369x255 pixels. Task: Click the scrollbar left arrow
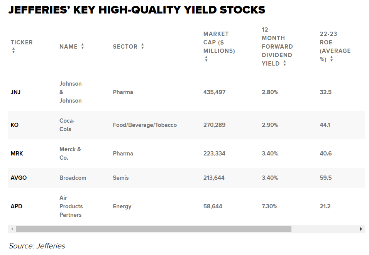click(12, 229)
